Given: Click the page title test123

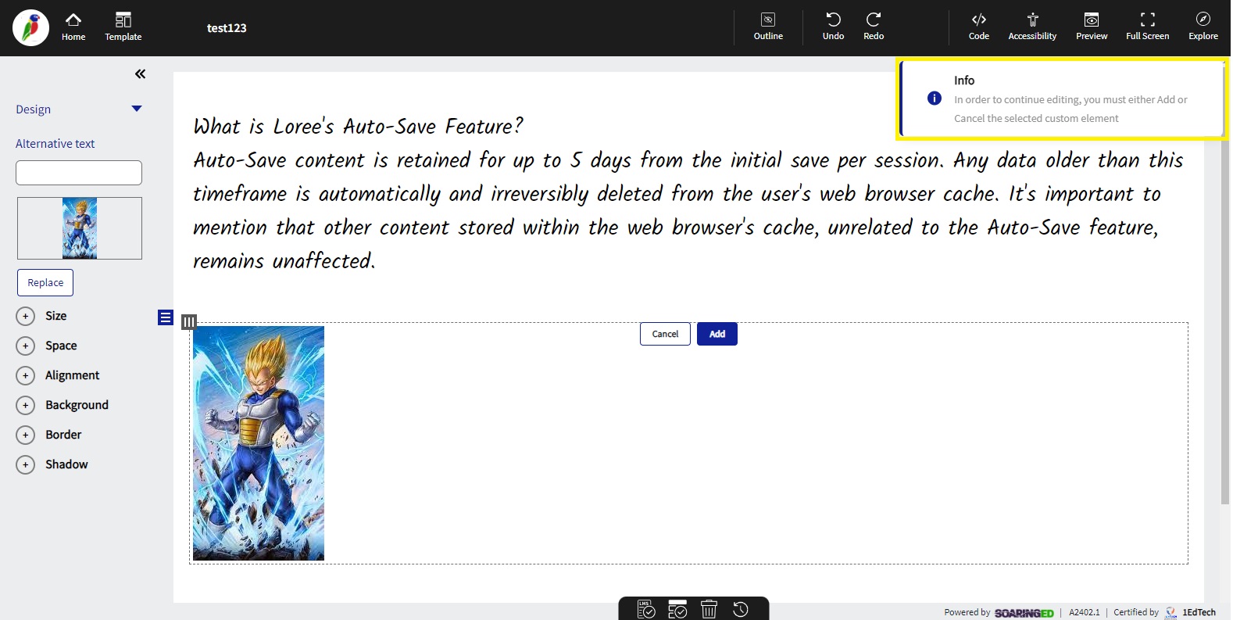Looking at the screenshot, I should (x=227, y=28).
